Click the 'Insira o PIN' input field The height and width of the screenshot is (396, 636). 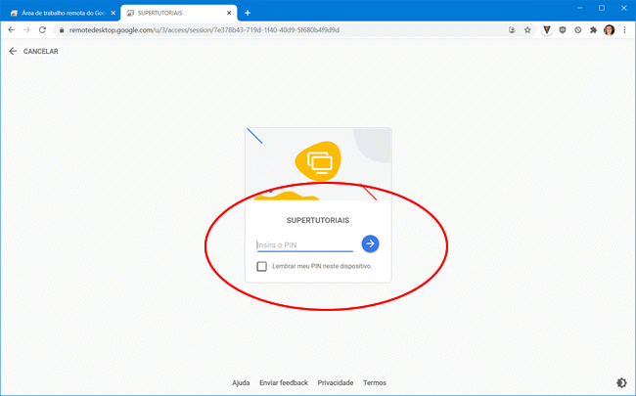[x=303, y=244]
